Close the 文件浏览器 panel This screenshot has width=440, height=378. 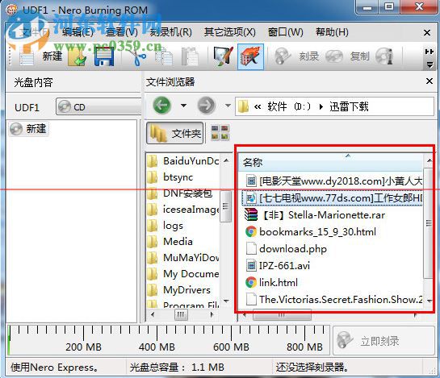(430, 81)
